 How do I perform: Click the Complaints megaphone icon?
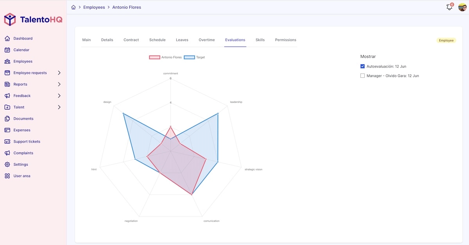pyautogui.click(x=7, y=153)
